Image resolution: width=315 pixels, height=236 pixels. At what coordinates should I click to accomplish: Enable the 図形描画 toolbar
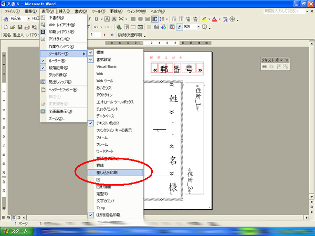(x=115, y=187)
